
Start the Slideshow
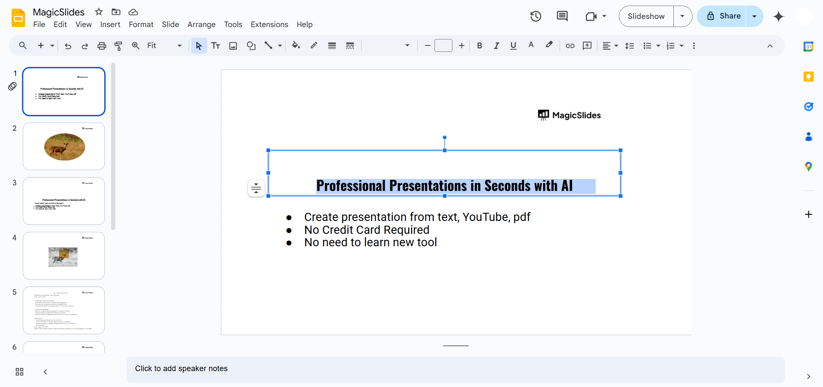pyautogui.click(x=646, y=16)
